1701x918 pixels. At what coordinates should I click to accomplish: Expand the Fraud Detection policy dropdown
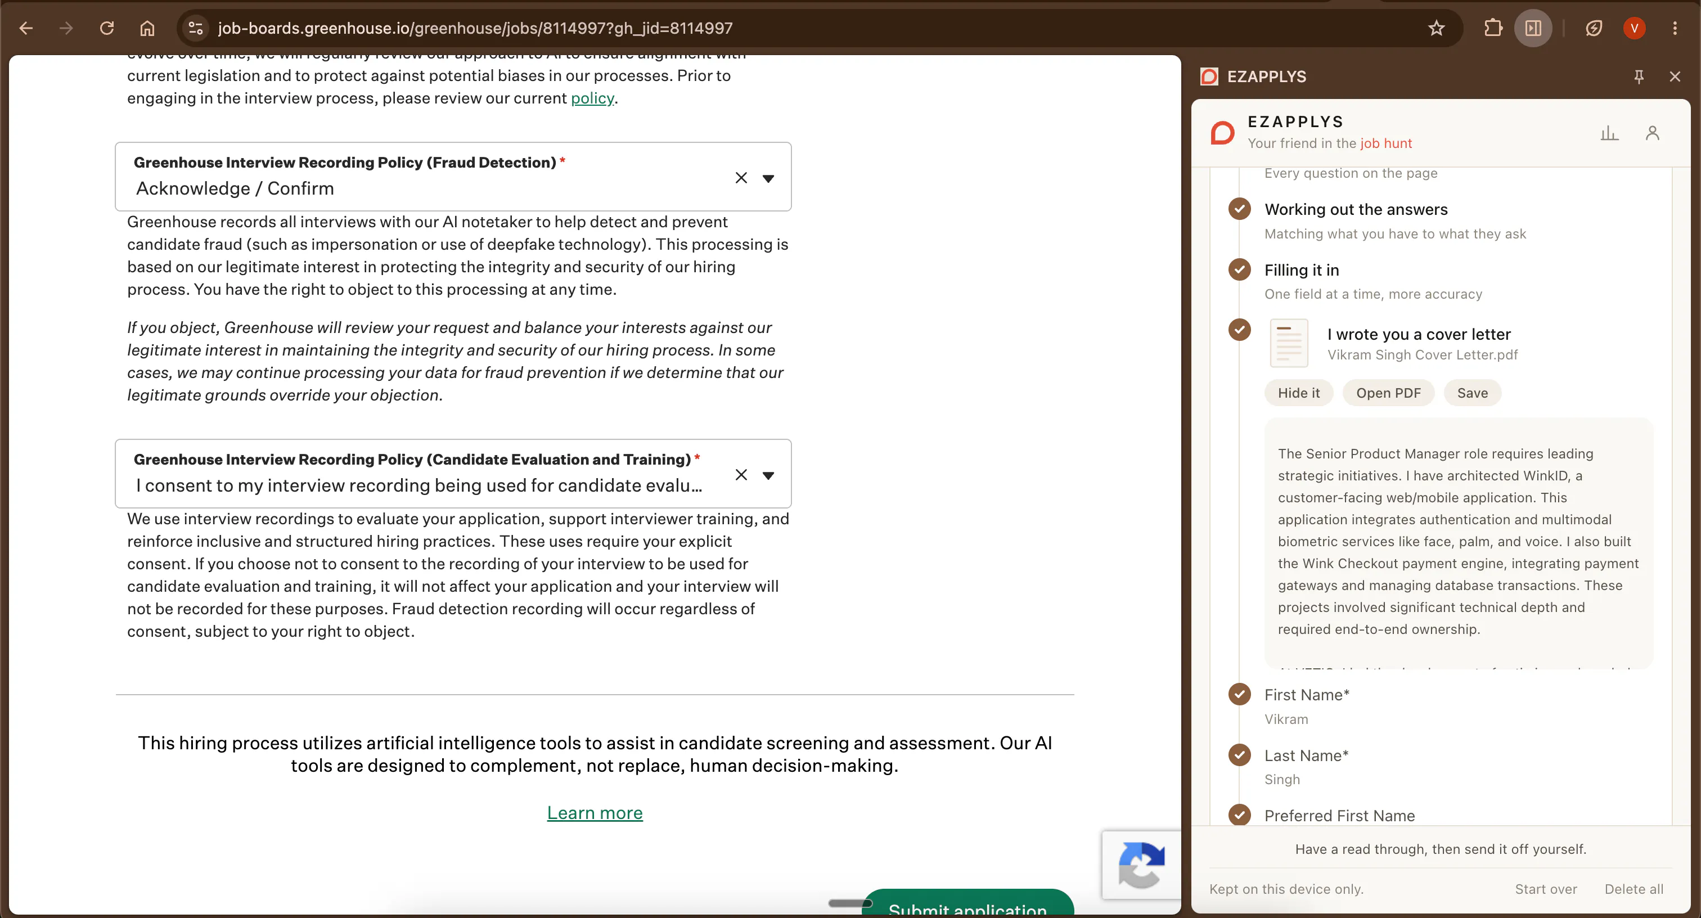(768, 178)
